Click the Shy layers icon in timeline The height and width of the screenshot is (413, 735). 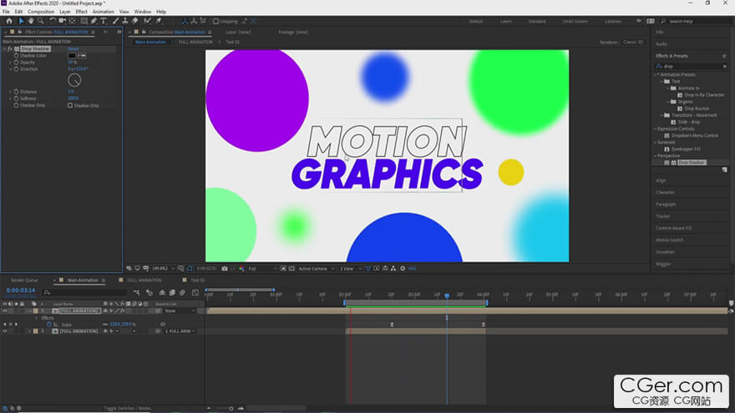click(x=162, y=293)
